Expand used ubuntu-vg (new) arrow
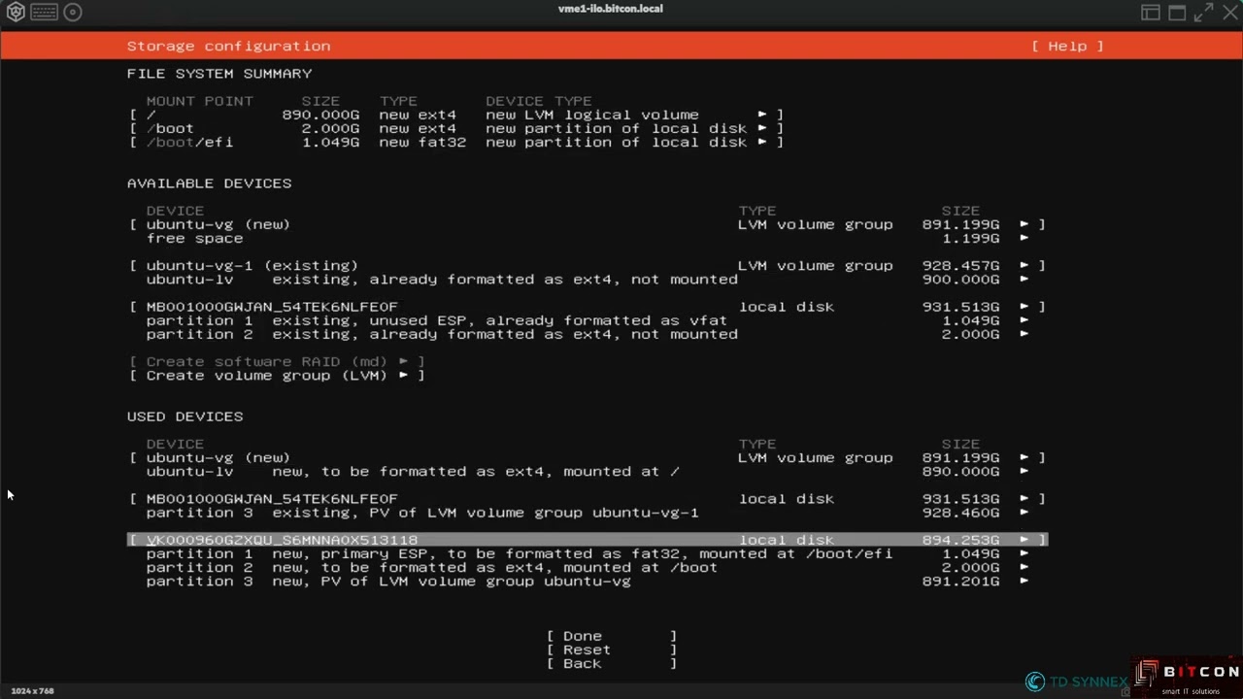Image resolution: width=1243 pixels, height=699 pixels. pos(1025,457)
